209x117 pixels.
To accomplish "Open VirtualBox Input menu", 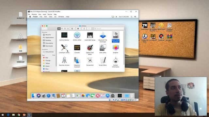I will (x=44, y=14).
